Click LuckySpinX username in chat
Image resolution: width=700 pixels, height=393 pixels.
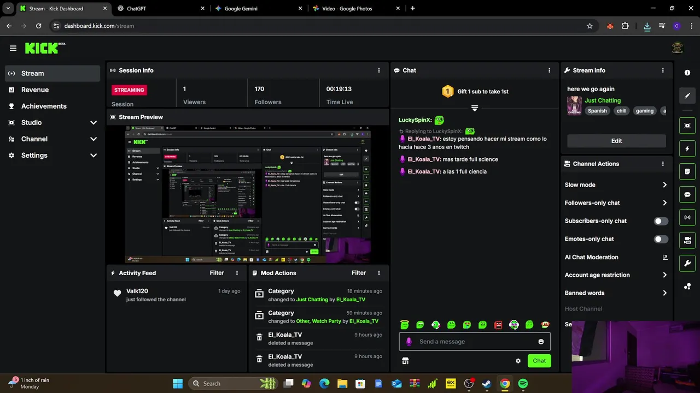pos(415,120)
